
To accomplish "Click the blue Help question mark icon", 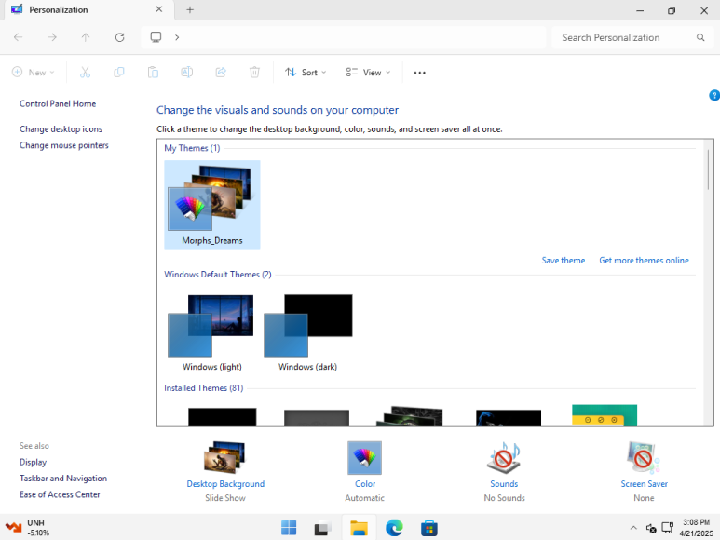I will coord(714,95).
